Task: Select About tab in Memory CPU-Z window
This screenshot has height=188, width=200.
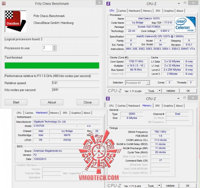Action: [179, 106]
